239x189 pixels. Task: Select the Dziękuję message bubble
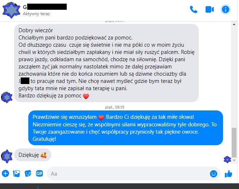point(33,155)
